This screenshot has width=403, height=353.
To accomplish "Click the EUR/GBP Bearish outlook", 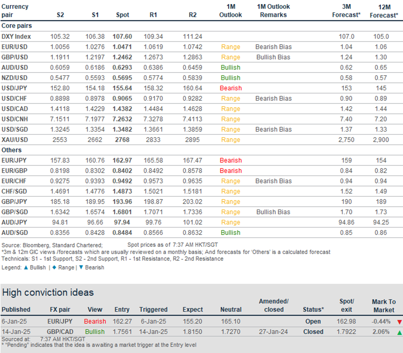I will pos(231,171).
